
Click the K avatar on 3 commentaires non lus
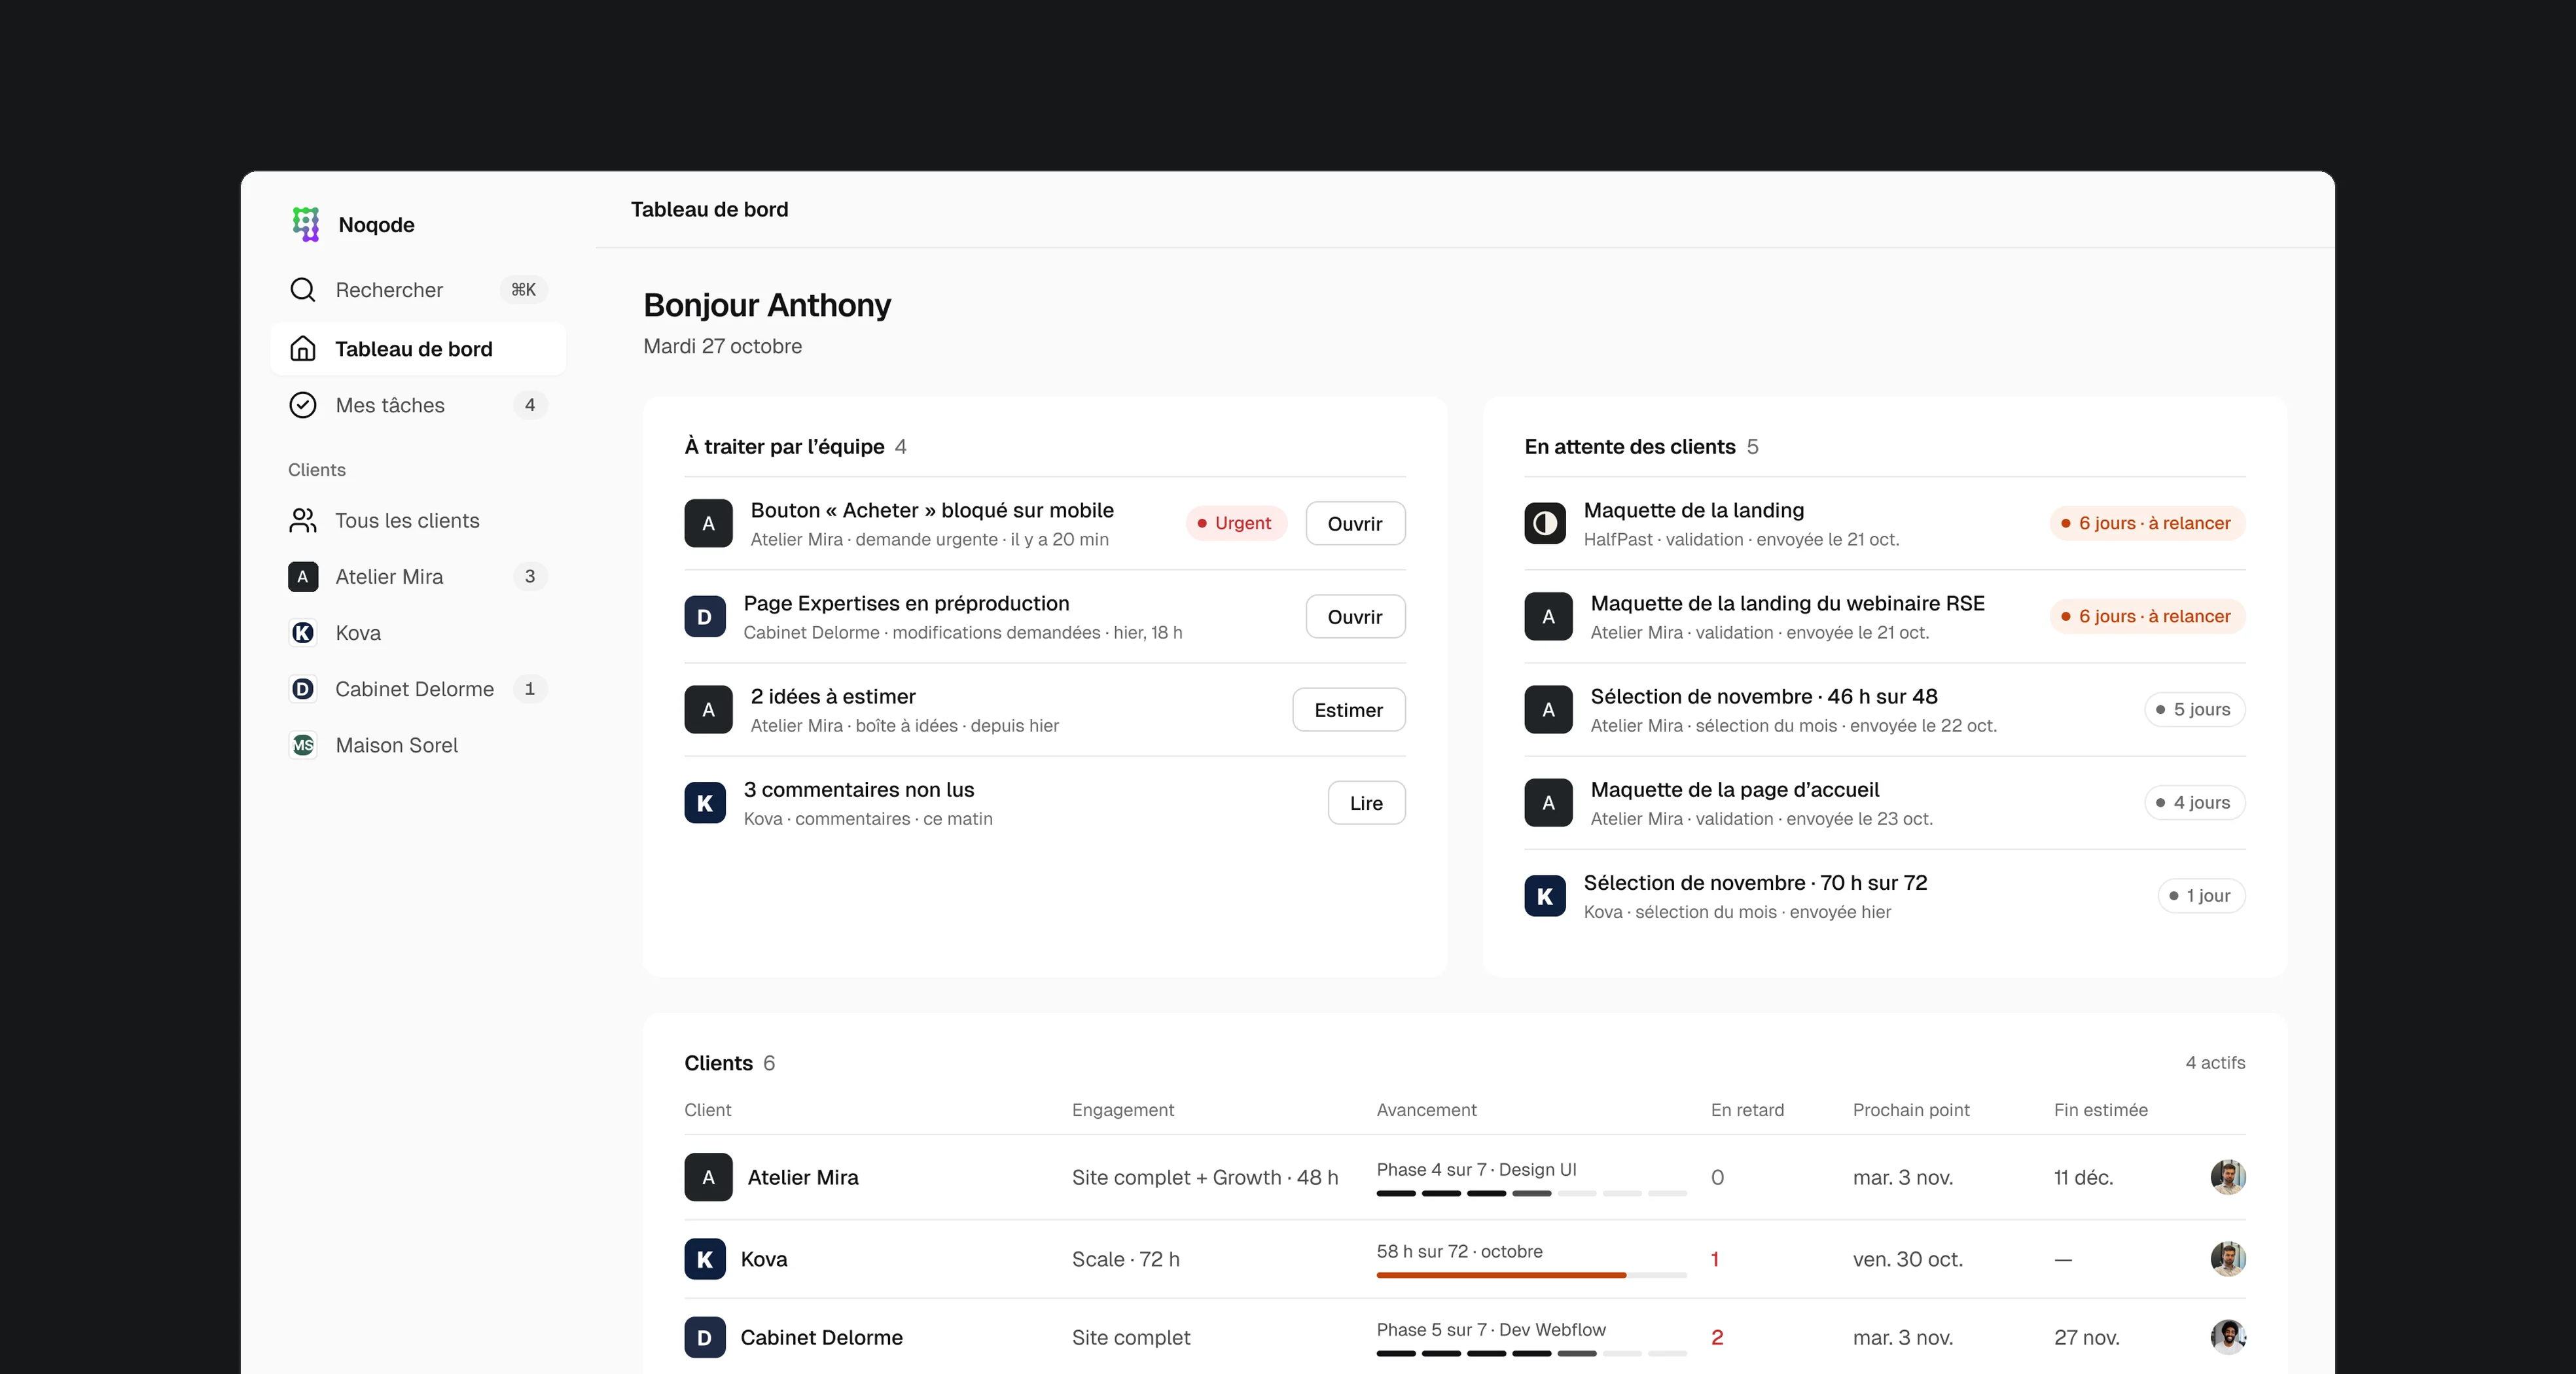point(705,803)
